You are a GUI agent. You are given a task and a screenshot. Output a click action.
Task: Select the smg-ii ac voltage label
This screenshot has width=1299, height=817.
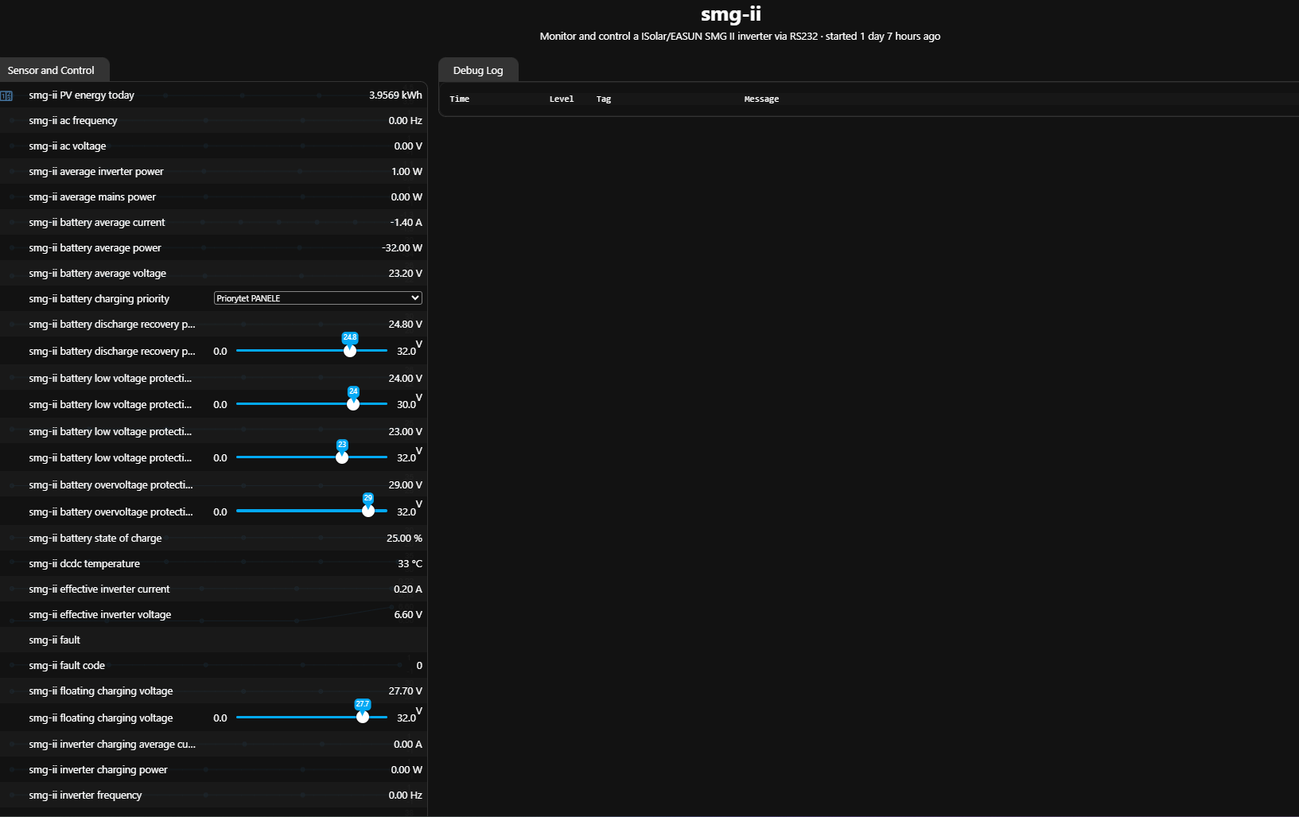[68, 146]
